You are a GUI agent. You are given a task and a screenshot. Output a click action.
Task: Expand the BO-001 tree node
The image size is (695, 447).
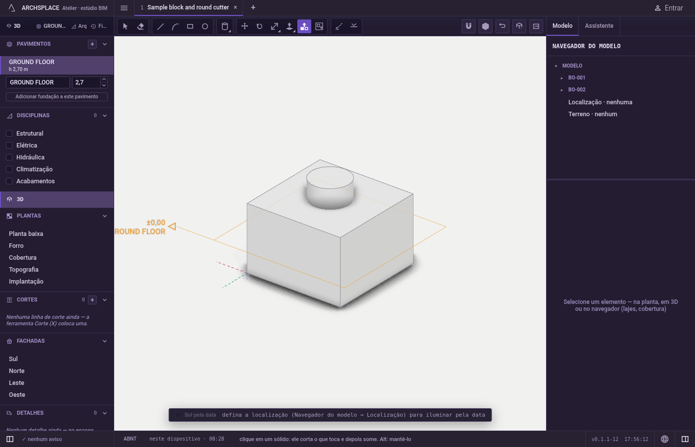point(562,78)
